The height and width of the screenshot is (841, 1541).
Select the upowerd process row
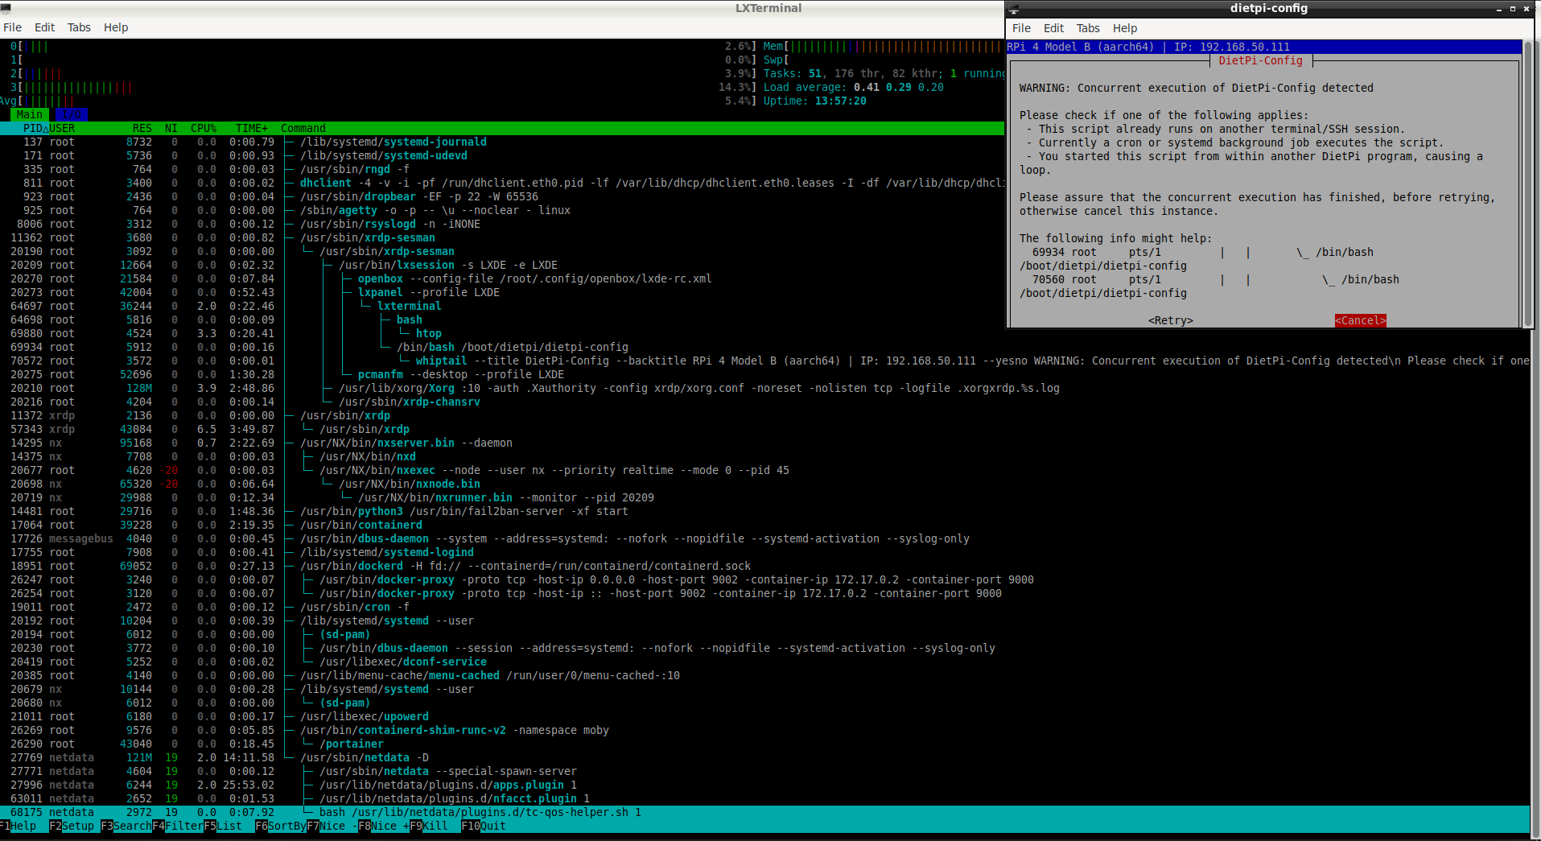[x=764, y=716]
